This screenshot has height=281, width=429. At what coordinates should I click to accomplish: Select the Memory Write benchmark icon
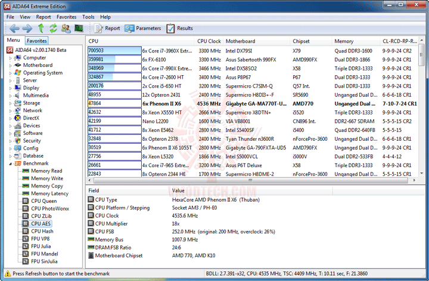(26, 178)
